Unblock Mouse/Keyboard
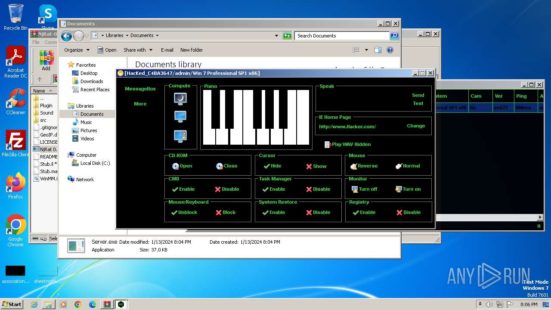Image resolution: width=551 pixels, height=310 pixels. click(x=184, y=212)
